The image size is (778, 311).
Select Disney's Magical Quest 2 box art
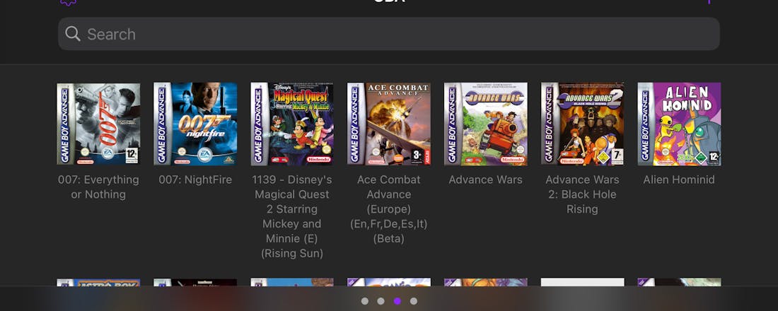click(291, 124)
